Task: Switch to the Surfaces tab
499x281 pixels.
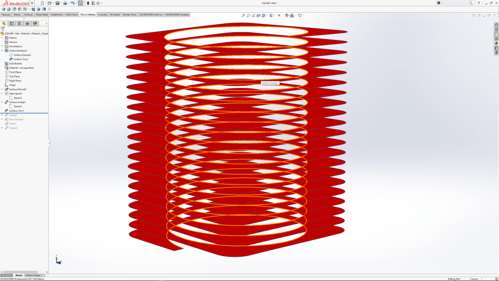Action: pos(28,15)
